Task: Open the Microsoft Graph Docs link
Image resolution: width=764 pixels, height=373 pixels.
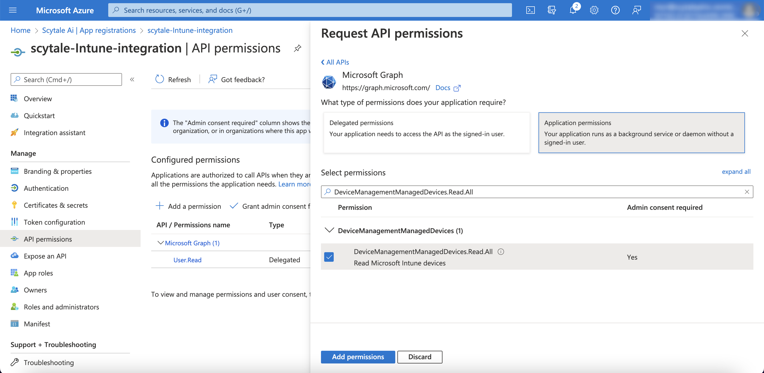Action: pos(448,88)
